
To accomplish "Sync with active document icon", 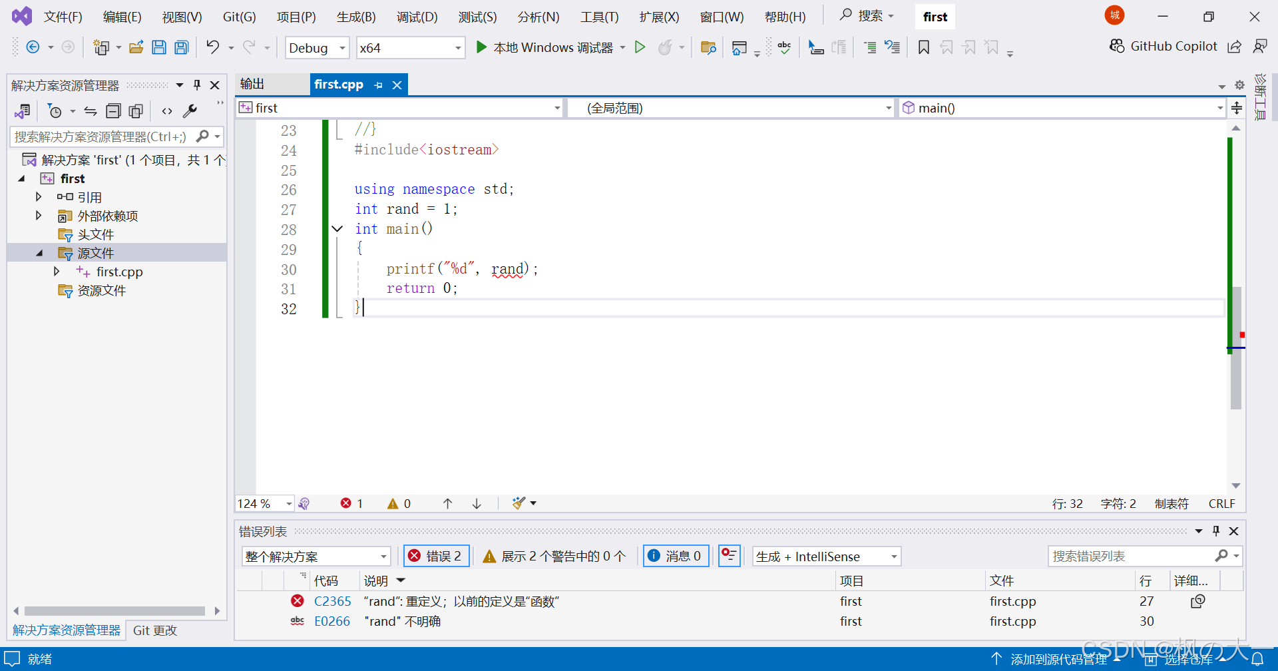I will 91,111.
